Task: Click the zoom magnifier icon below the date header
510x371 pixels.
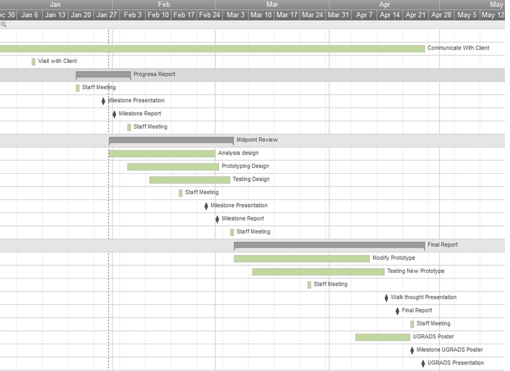Action: click(x=4, y=24)
